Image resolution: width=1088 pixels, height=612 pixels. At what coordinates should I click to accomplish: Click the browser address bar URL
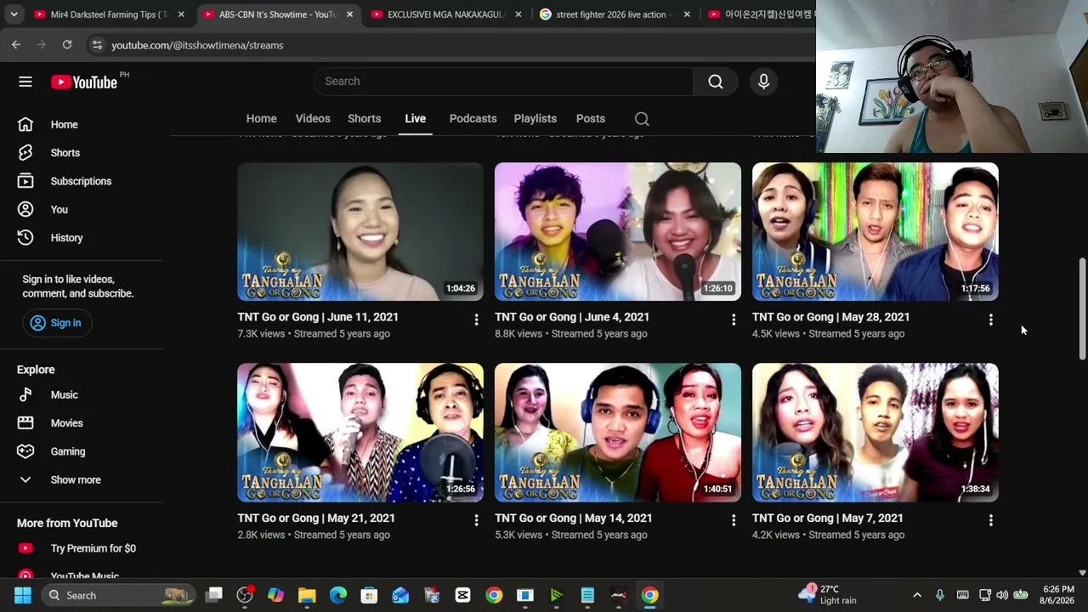click(197, 45)
